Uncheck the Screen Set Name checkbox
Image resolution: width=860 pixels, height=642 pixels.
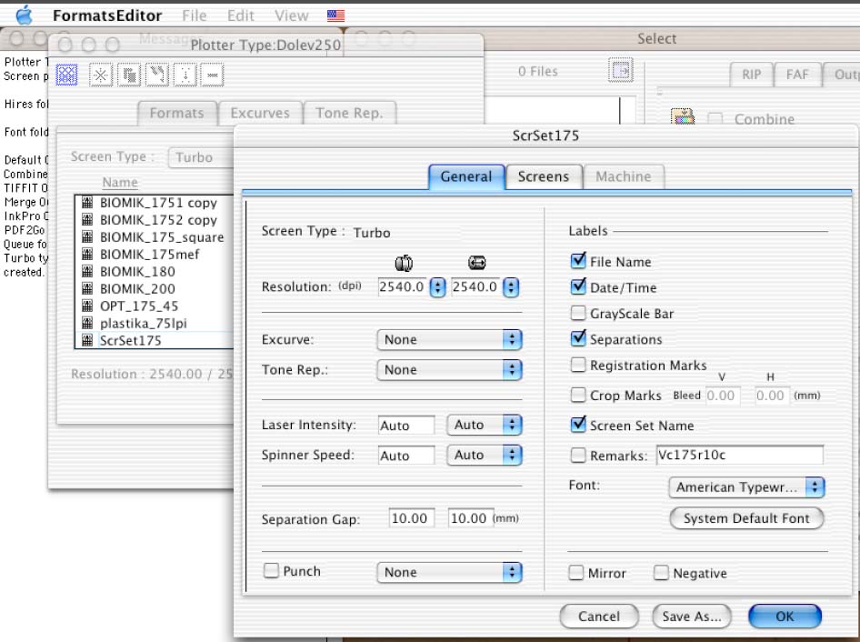click(578, 425)
